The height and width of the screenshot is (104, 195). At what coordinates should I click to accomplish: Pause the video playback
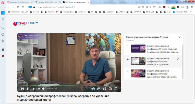[28, 89]
